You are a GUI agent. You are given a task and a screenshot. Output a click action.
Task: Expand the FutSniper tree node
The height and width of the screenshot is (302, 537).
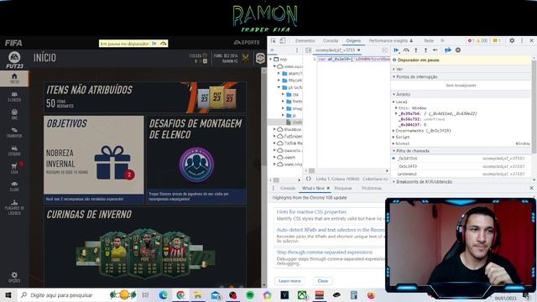[274, 136]
